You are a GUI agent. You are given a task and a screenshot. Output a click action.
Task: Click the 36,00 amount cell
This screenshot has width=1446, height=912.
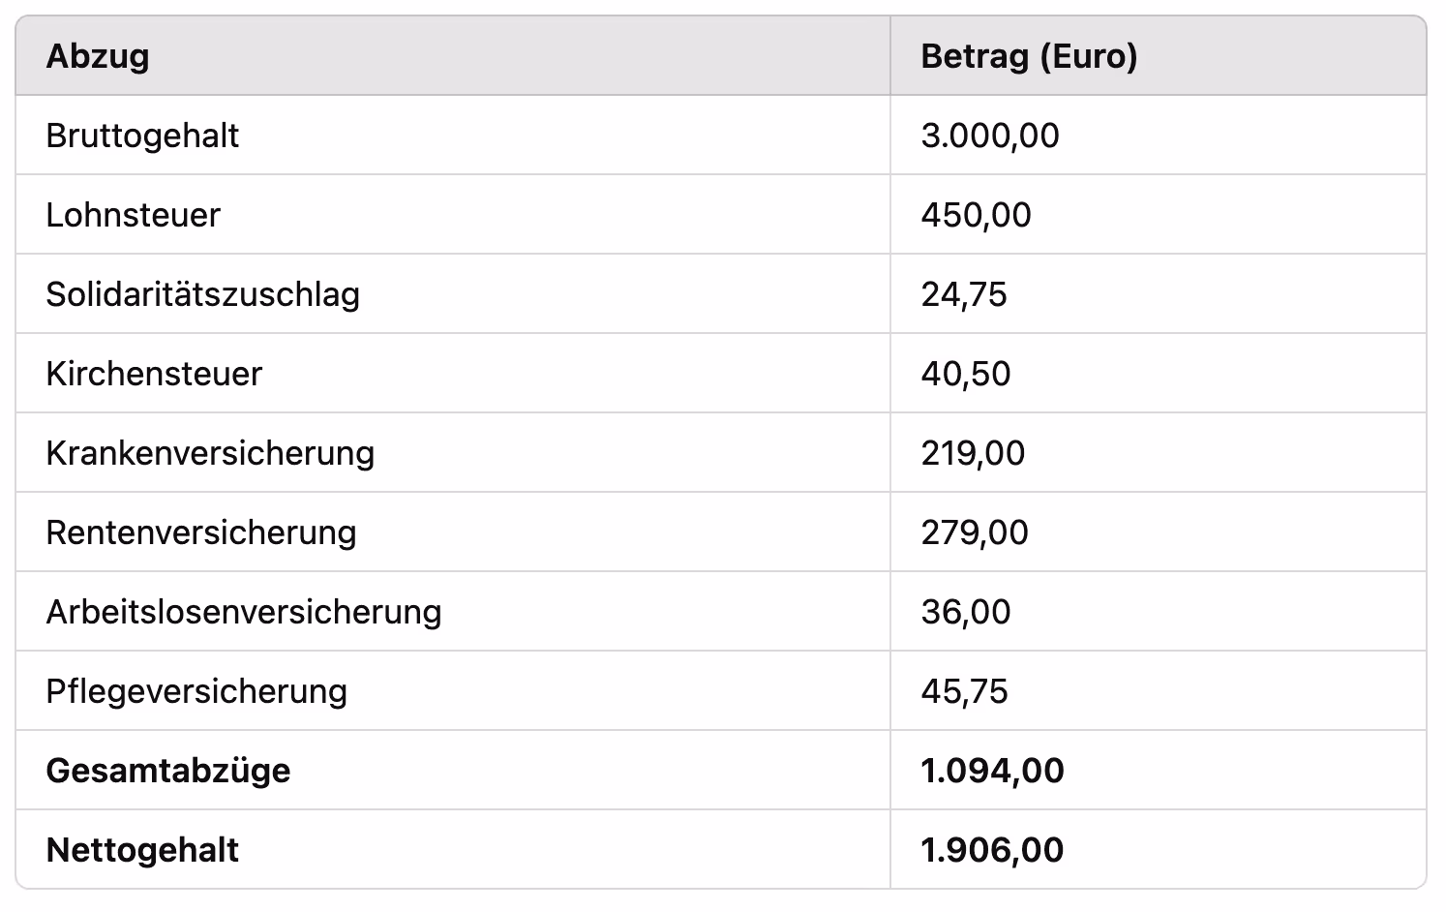click(x=966, y=612)
